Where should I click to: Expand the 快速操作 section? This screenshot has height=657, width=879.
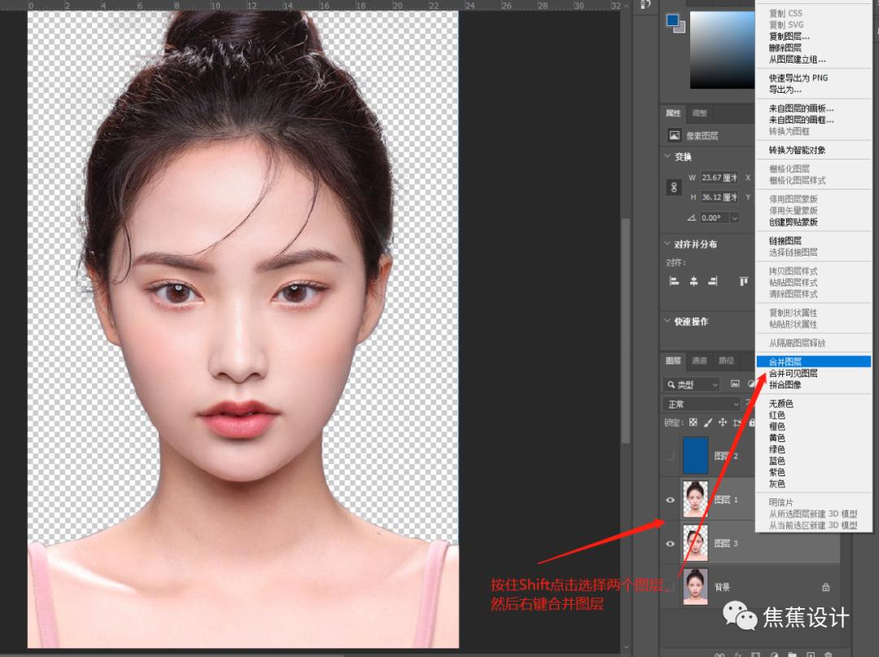tap(667, 322)
